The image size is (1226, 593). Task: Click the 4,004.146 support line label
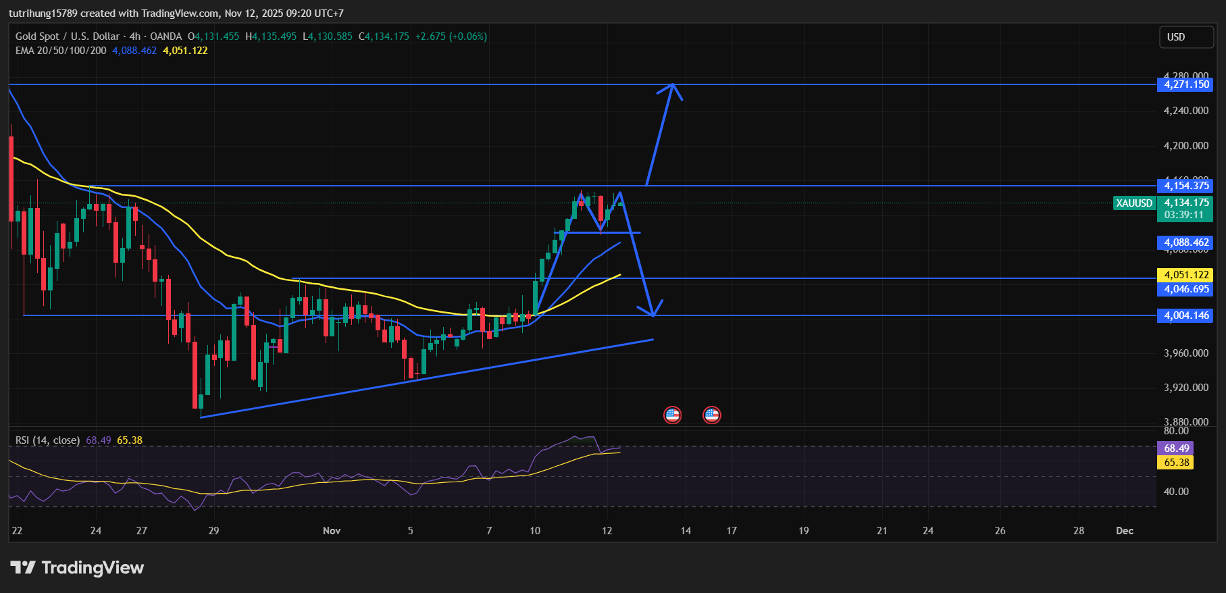tap(1185, 315)
